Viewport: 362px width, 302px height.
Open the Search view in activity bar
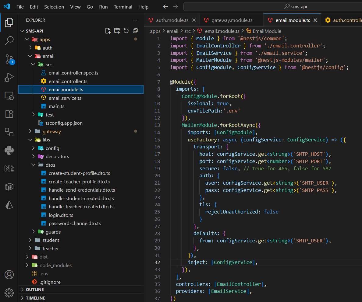click(9, 40)
